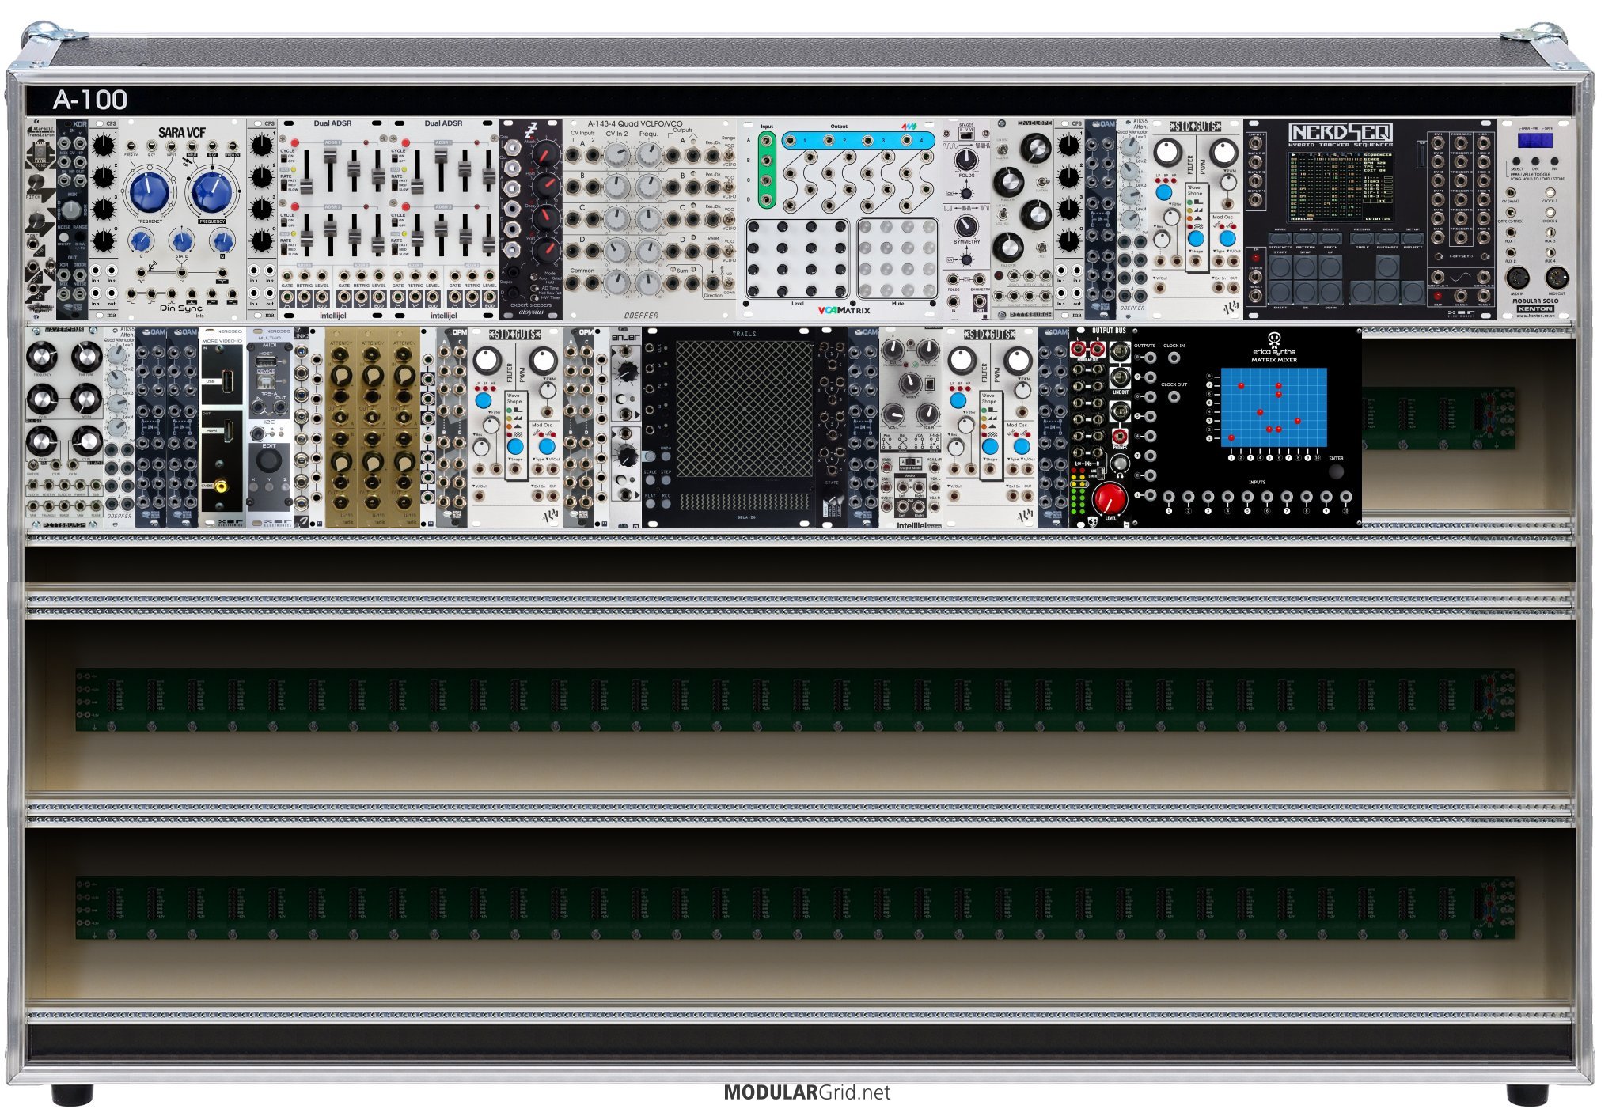1616x1109 pixels.
Task: Flip the Sustain switch on Pittsburgh Envelope
Action: [1042, 181]
